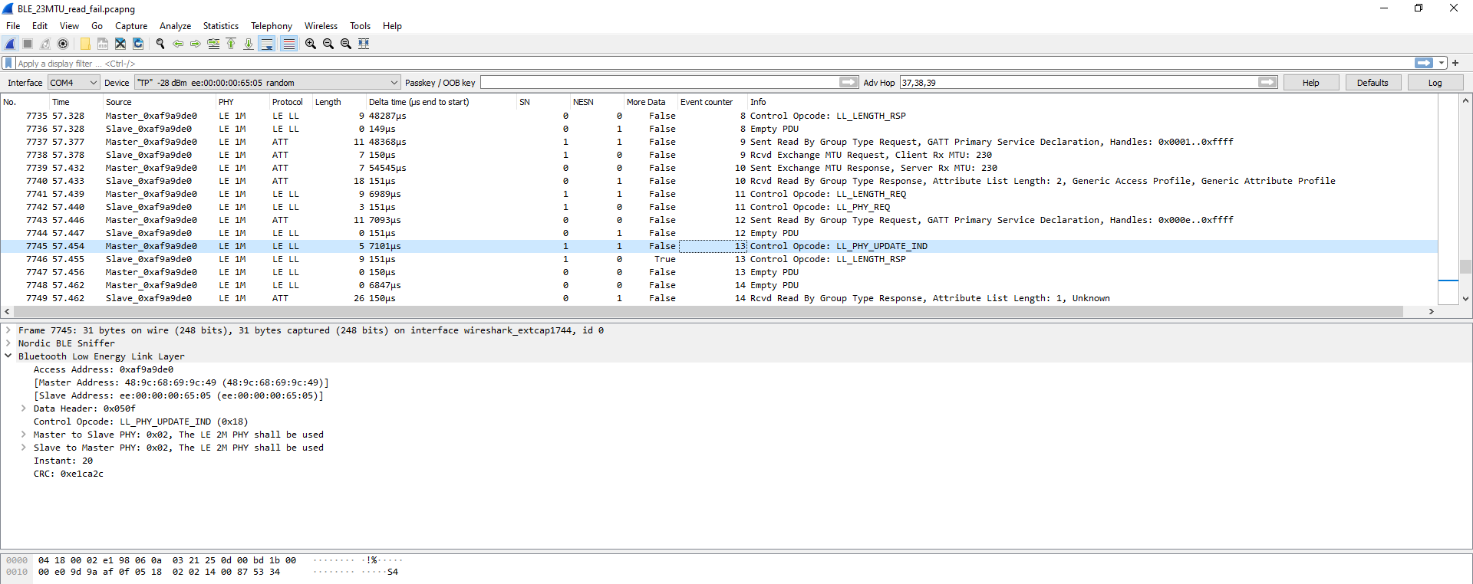Screen dimensions: 1473x584
Task: Toggle packet list colorization
Action: click(x=288, y=44)
